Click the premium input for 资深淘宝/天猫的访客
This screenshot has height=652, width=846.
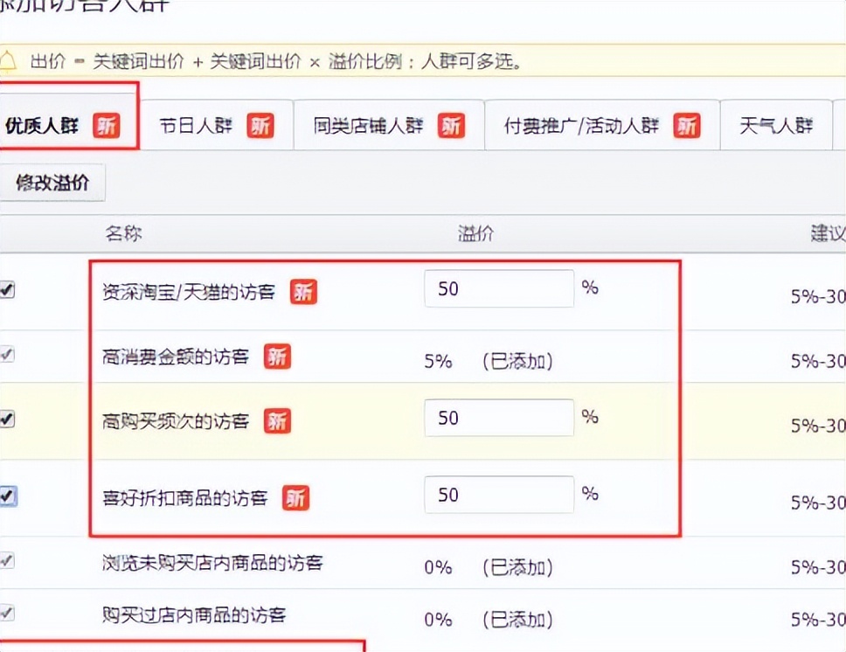pos(498,288)
